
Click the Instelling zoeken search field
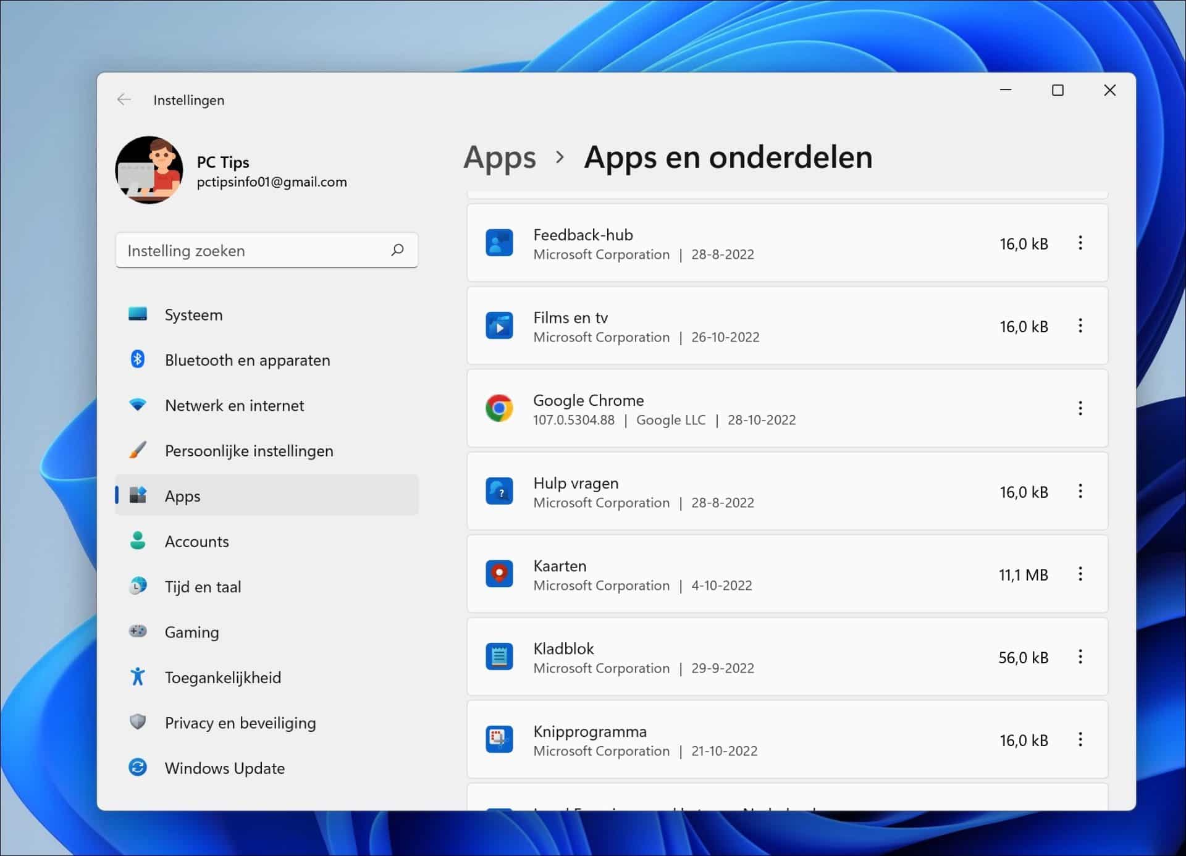[247, 250]
